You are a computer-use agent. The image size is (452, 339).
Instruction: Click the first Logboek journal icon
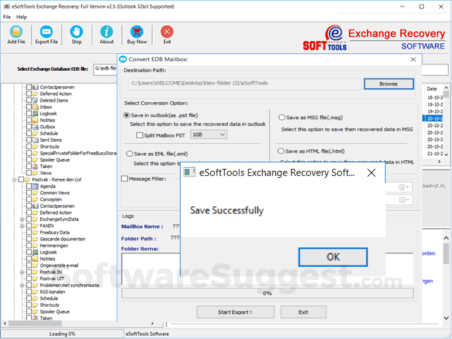click(x=35, y=113)
